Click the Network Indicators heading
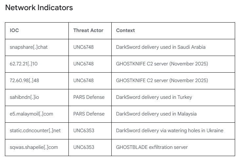Image resolution: width=241 pixels, height=161 pixels. tap(39, 8)
